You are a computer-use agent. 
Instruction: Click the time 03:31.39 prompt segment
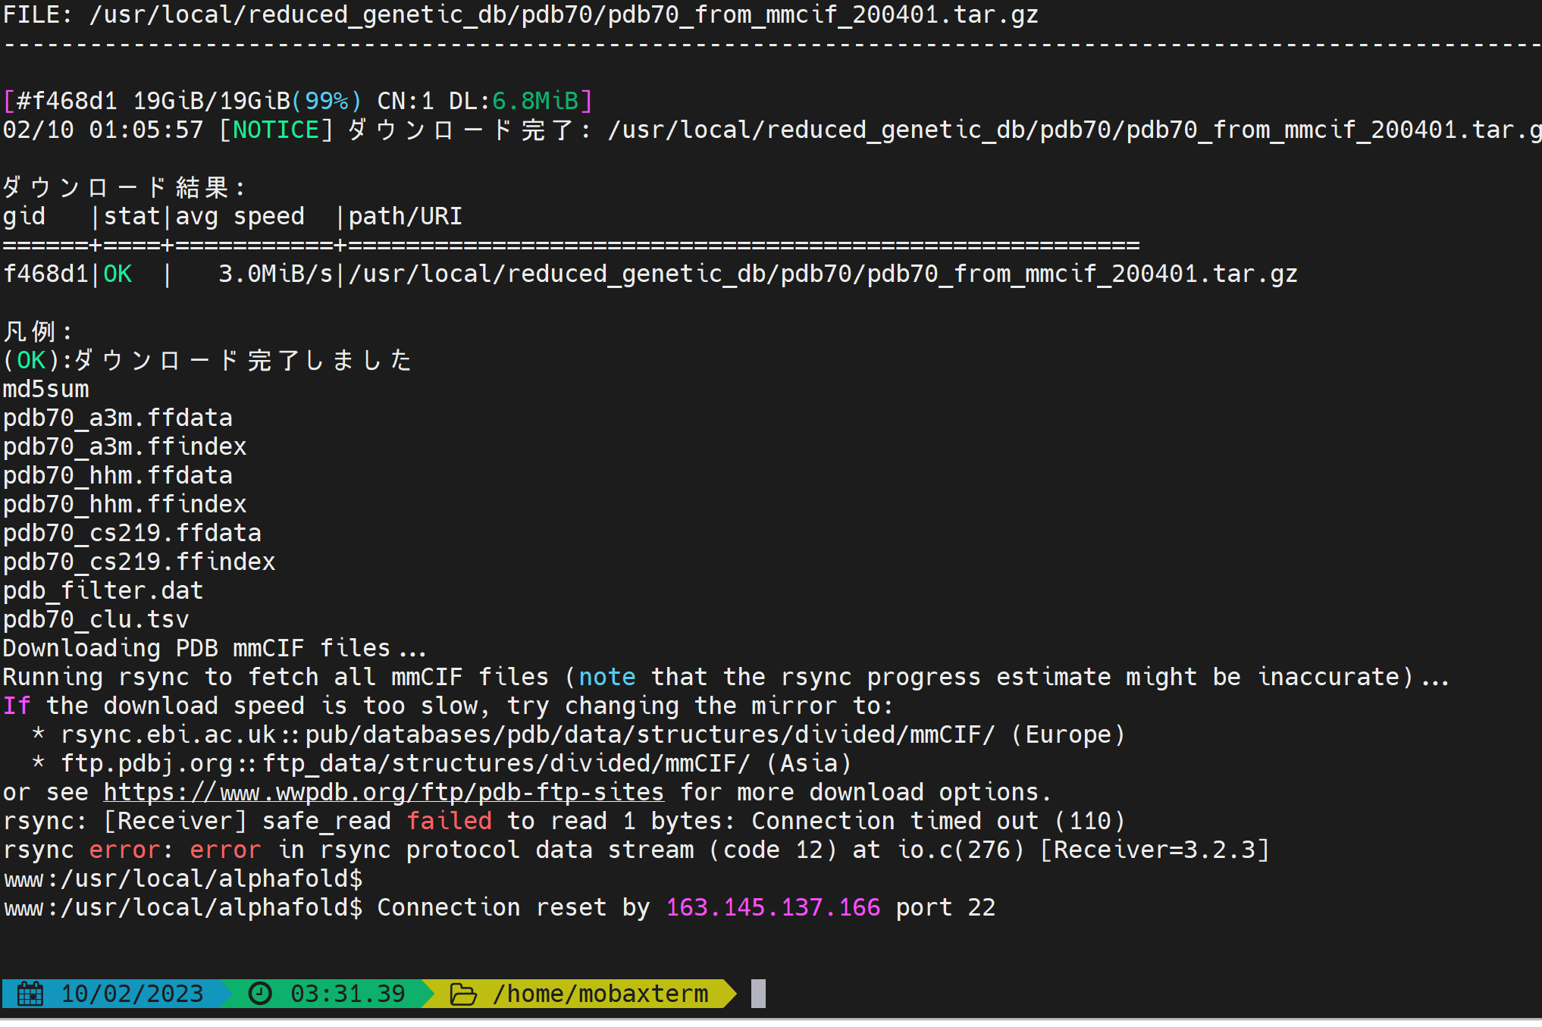[348, 994]
